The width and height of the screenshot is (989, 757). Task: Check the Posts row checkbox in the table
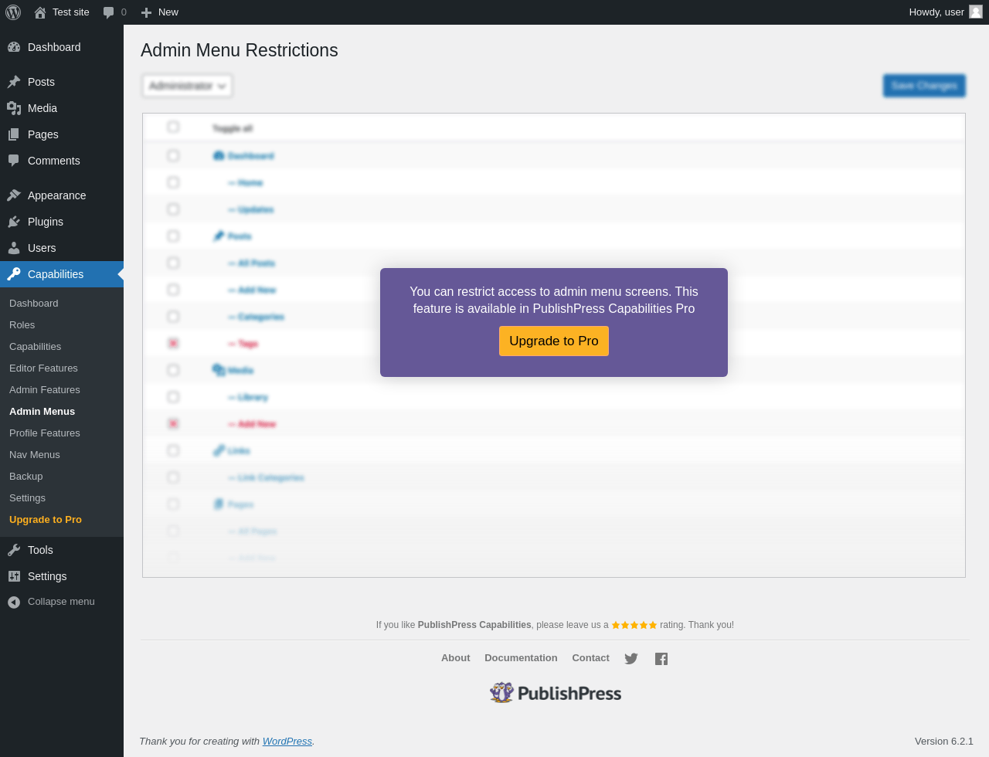[x=173, y=236]
